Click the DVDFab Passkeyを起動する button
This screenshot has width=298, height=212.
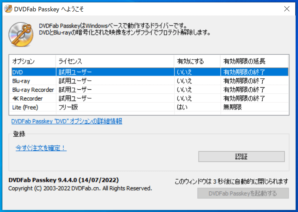click(243, 193)
